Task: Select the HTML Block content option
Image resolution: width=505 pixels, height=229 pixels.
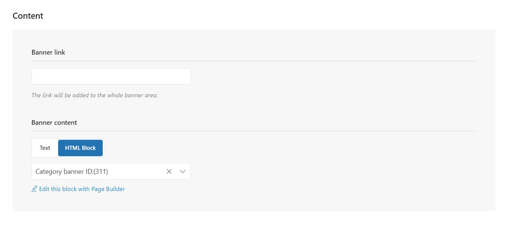Action: tap(80, 148)
